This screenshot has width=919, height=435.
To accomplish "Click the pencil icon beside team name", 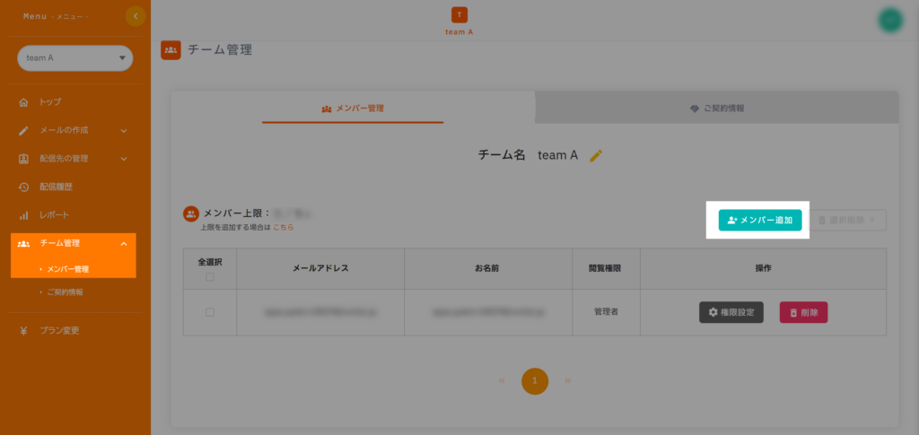I will click(596, 155).
